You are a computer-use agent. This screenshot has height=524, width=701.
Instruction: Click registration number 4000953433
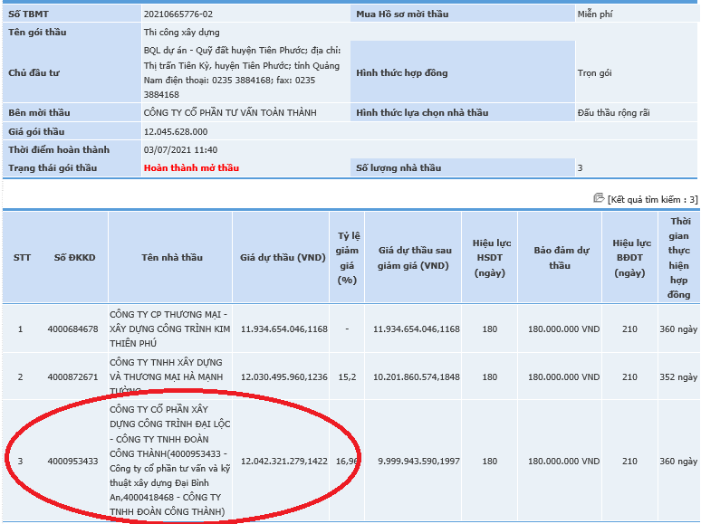pyautogui.click(x=72, y=461)
